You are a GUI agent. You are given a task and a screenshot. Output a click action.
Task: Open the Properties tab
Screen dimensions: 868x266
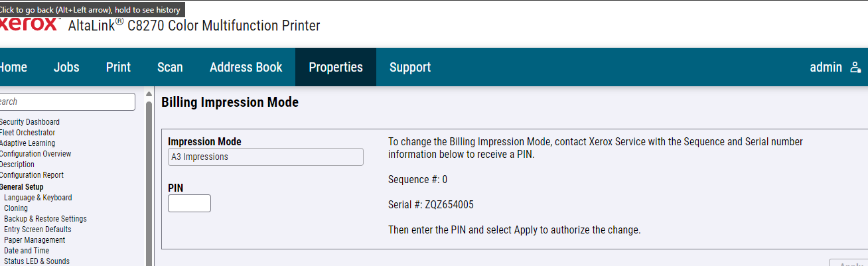(x=336, y=67)
